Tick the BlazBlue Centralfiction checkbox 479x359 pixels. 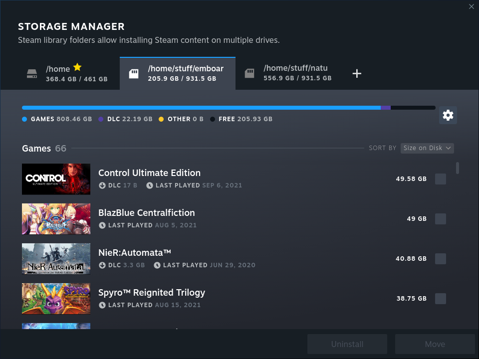pos(441,219)
